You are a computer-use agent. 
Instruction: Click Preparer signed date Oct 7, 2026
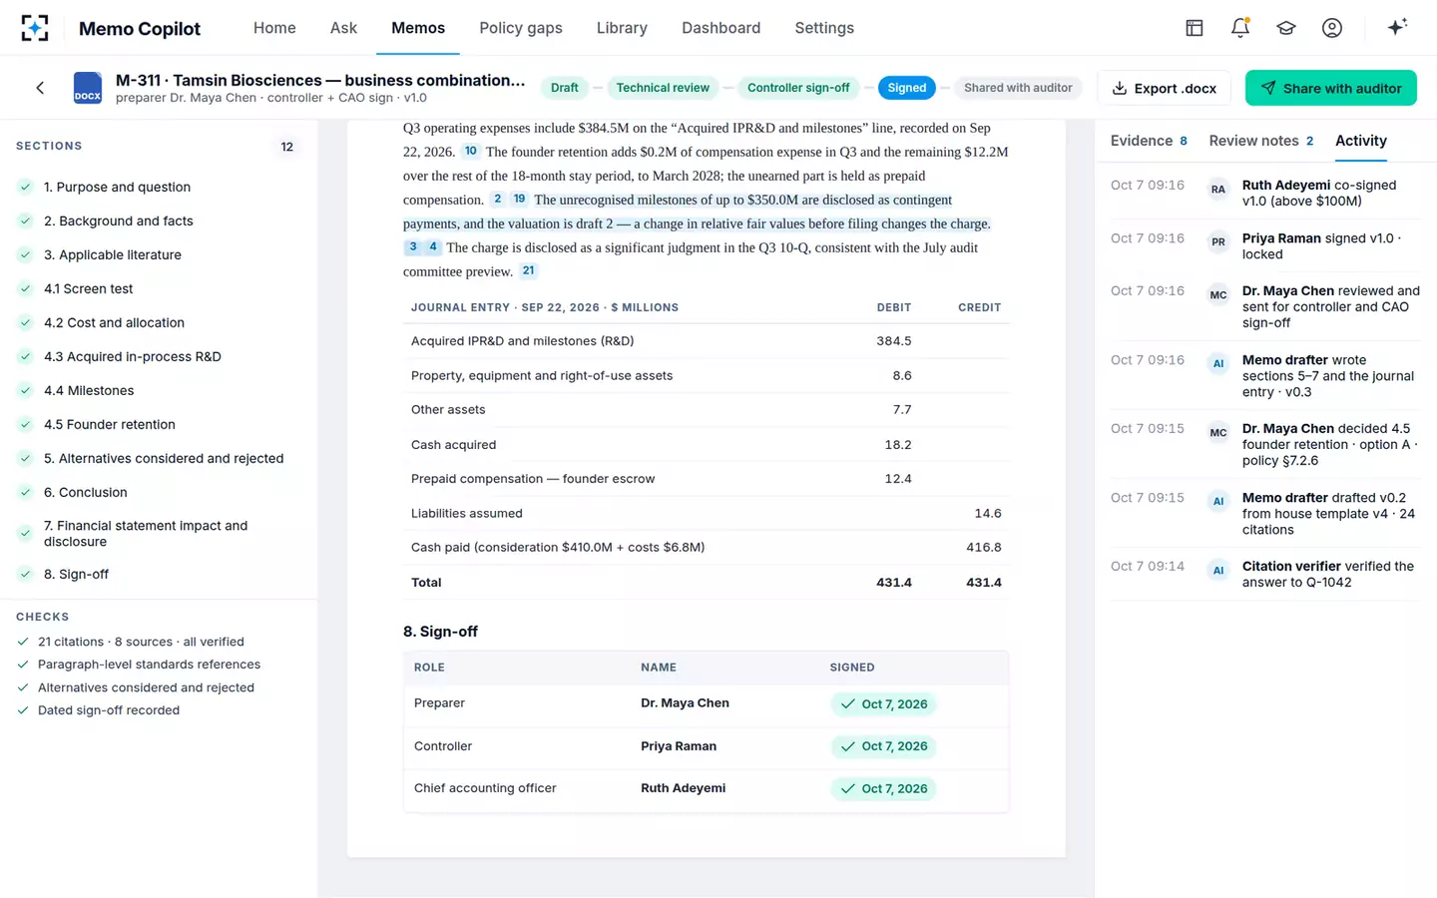(x=884, y=703)
